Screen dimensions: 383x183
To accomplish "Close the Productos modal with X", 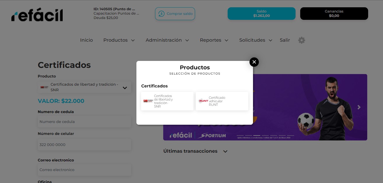I will tap(254, 62).
